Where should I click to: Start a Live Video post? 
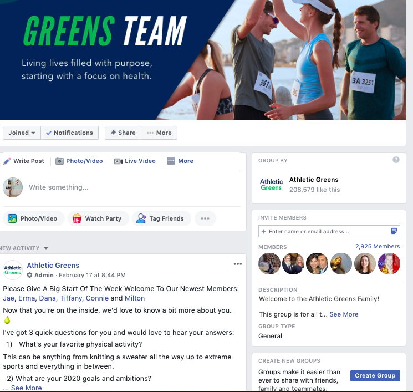(x=140, y=161)
